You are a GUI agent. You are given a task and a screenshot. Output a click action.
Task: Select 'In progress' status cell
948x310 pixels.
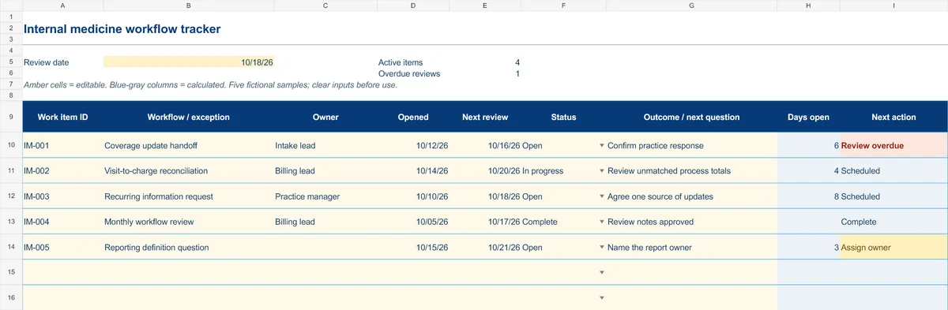(563, 171)
